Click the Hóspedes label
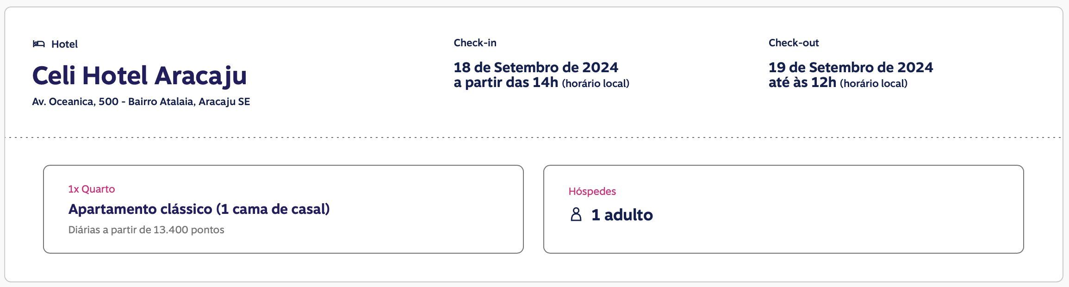Screen dimensions: 1069x287 [592, 191]
